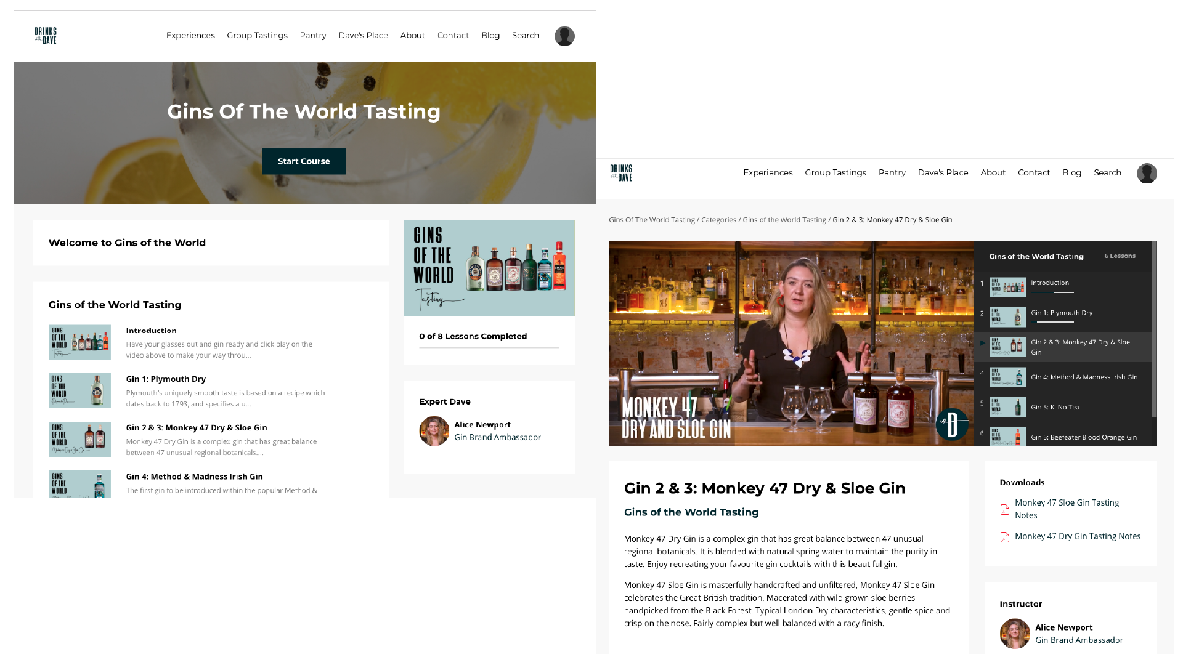
Task: Select Gin 4: Method & Madness in playlist
Action: tap(1063, 377)
